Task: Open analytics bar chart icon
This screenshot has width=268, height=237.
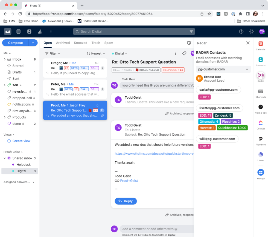Action: click(40, 32)
